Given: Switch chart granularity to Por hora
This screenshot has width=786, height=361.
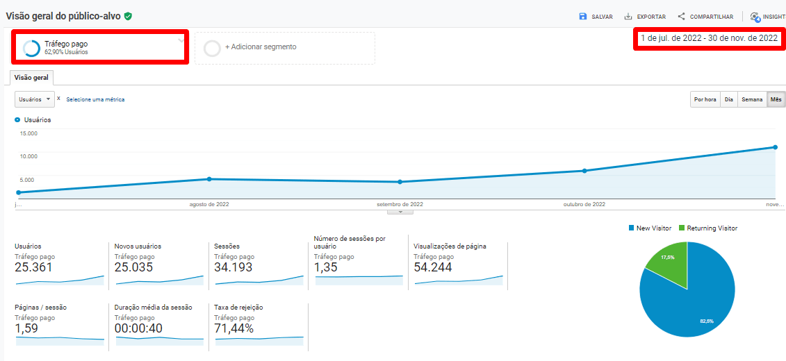Looking at the screenshot, I should pyautogui.click(x=705, y=99).
